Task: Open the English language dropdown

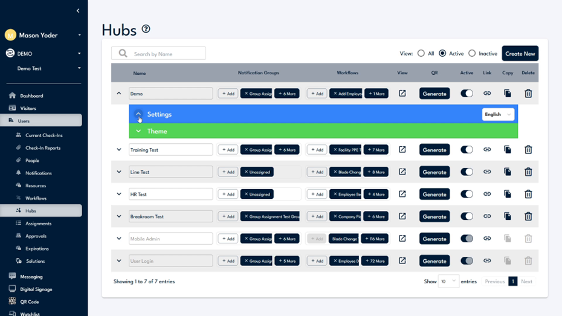Action: (498, 114)
